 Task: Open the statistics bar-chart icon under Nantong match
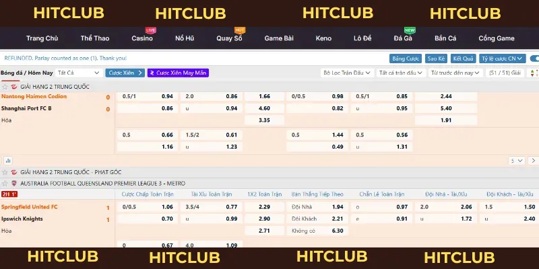tap(7, 160)
